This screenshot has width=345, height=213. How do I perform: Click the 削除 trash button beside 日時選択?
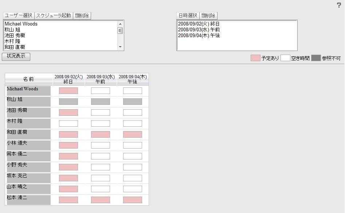(x=208, y=16)
